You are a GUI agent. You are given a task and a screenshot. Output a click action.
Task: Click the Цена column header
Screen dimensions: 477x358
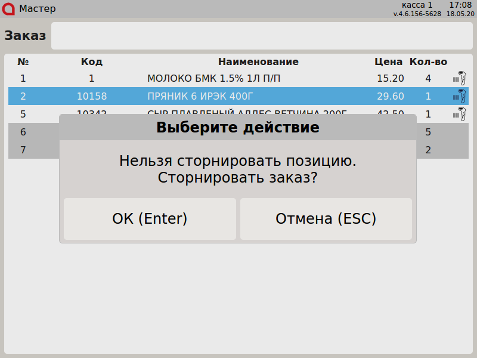tap(389, 61)
